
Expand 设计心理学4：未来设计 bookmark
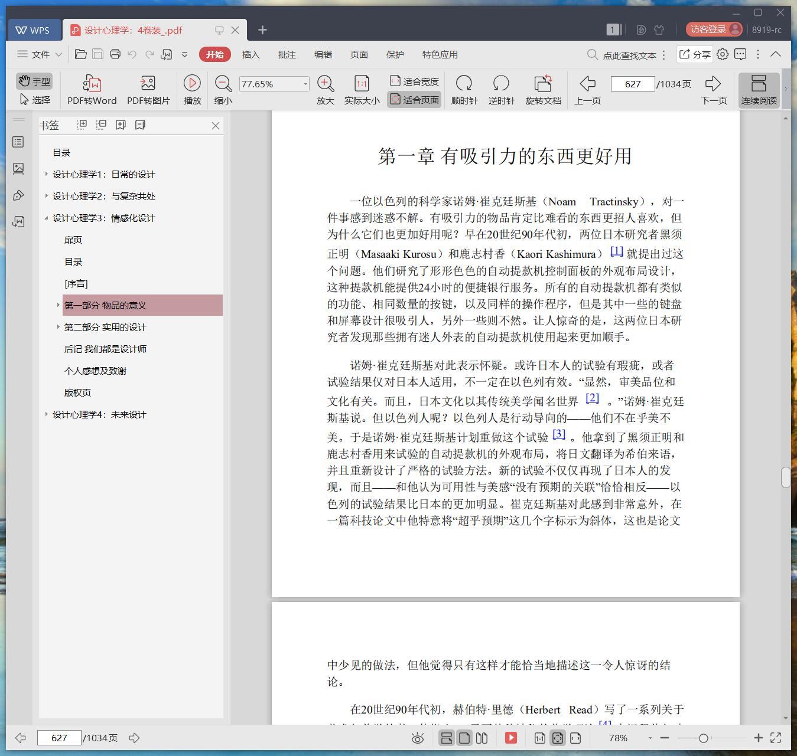tap(47, 414)
